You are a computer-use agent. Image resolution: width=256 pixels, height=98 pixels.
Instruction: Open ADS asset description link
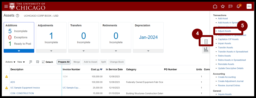[x=13, y=82]
